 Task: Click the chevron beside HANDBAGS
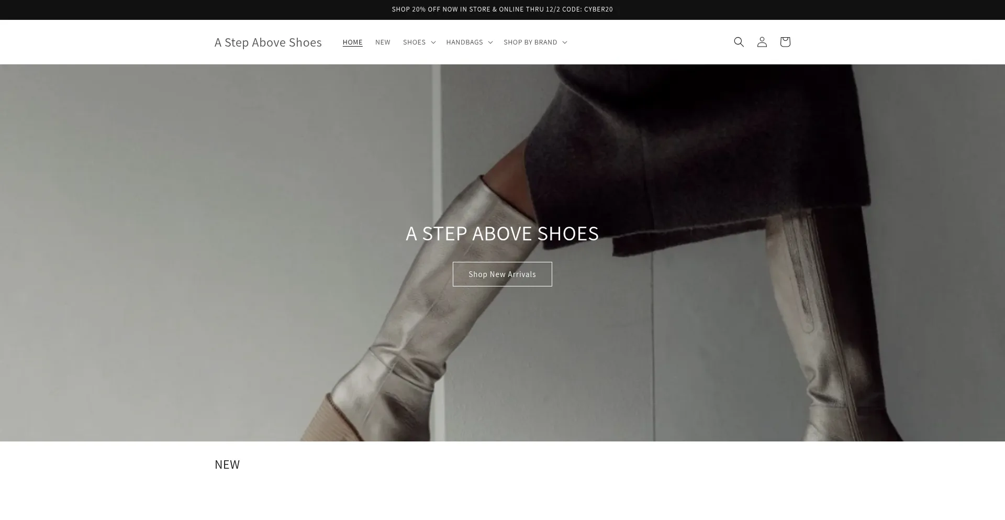(x=490, y=42)
